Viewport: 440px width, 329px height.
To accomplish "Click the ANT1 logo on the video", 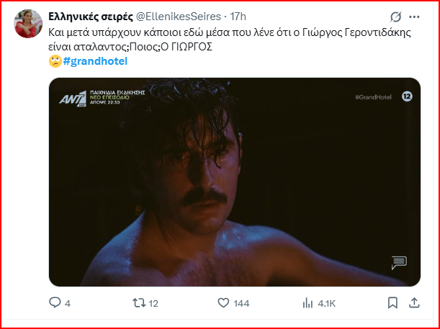I will pos(71,98).
